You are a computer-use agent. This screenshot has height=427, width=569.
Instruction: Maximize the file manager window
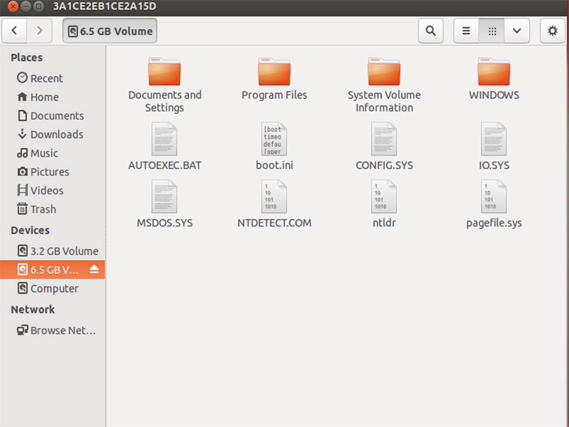39,7
